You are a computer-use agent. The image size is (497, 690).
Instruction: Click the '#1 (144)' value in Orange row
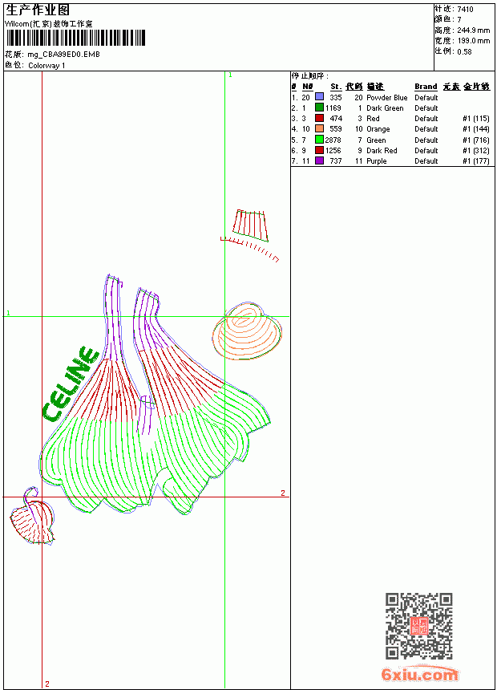coord(476,129)
